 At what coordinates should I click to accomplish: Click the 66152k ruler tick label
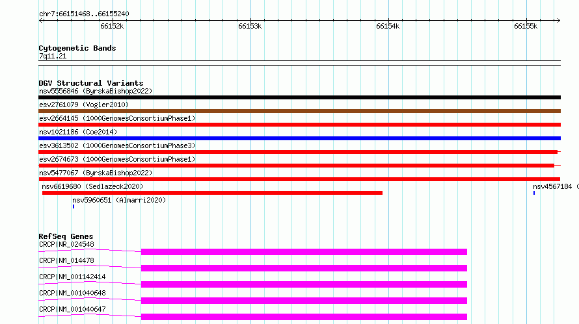point(112,26)
